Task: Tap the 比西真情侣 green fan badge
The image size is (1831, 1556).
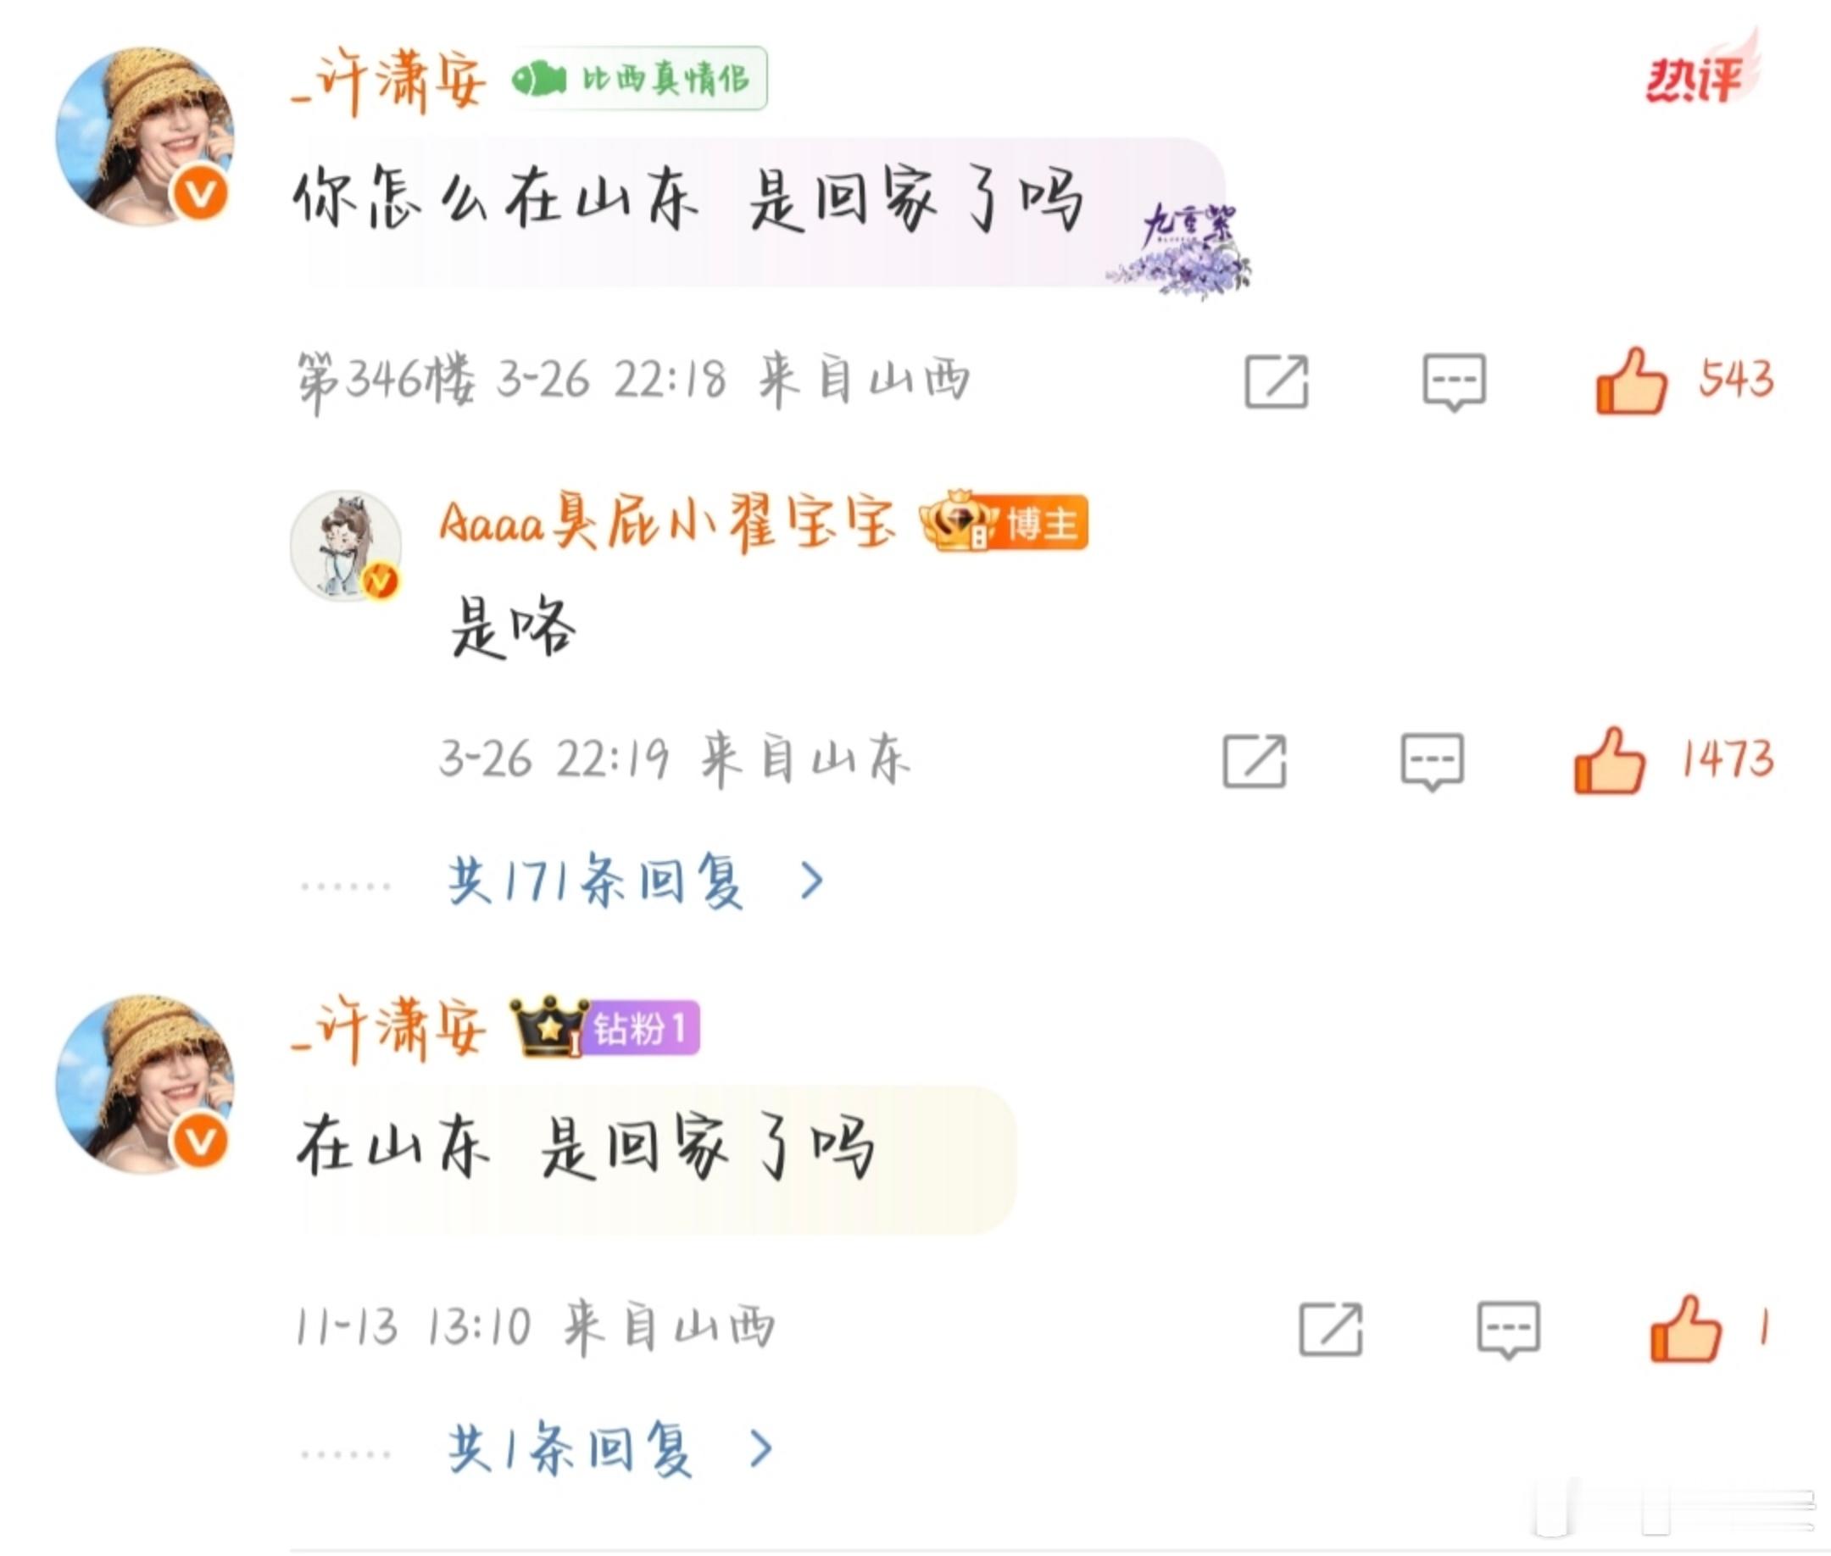Action: click(639, 79)
